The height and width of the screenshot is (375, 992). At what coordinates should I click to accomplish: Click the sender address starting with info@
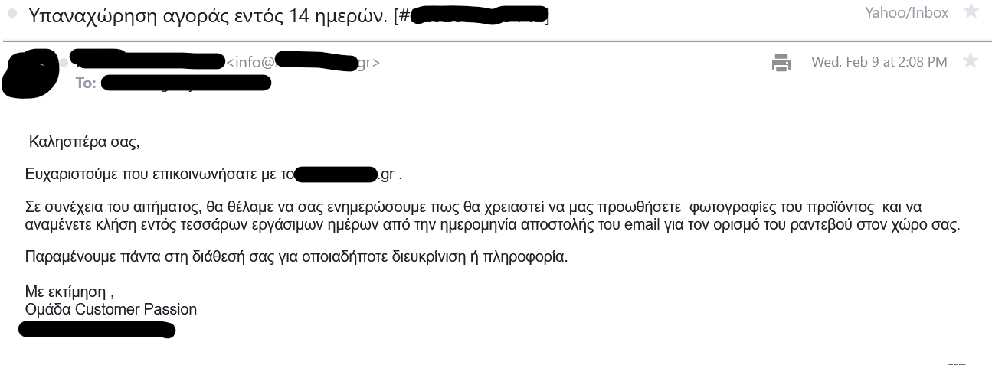pos(303,62)
